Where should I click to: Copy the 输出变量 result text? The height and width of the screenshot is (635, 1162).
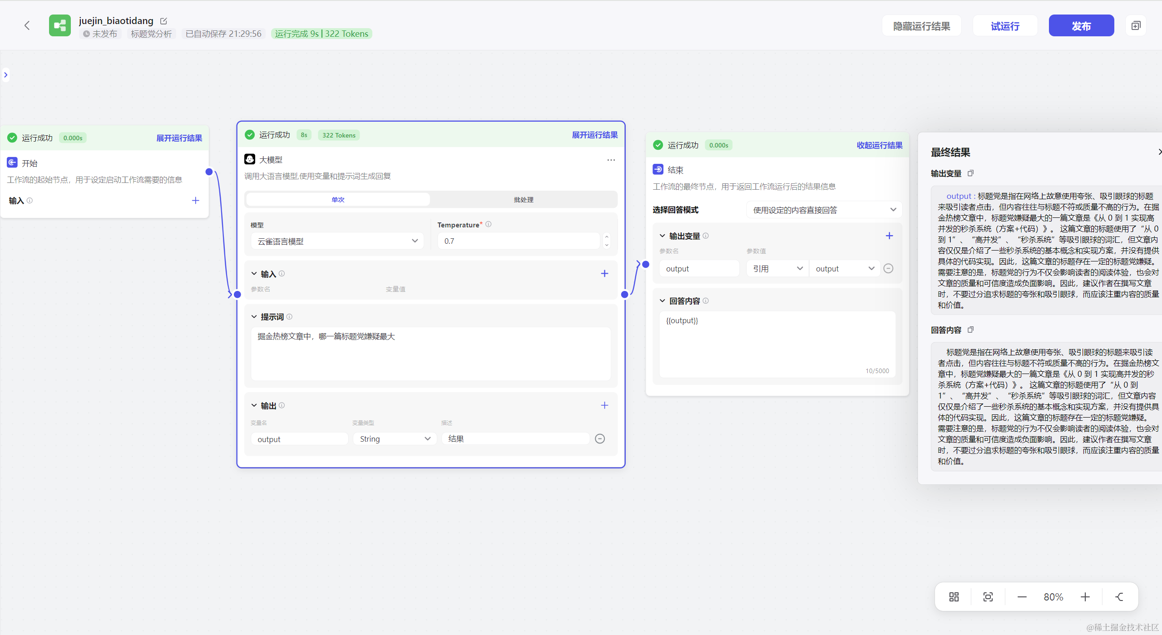click(x=970, y=173)
